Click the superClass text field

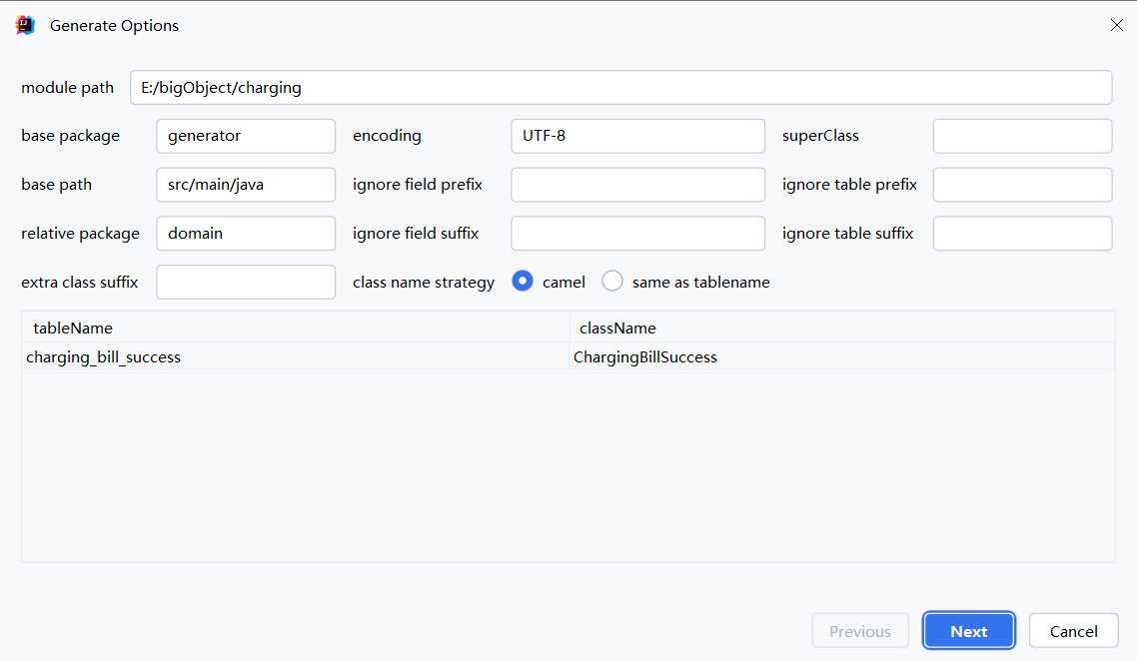1022,136
